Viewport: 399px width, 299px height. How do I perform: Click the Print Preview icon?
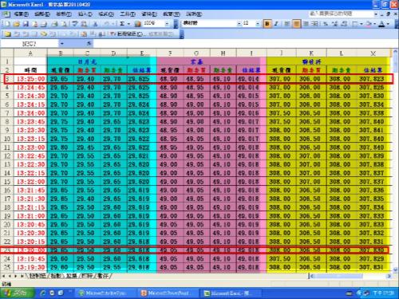[64, 24]
